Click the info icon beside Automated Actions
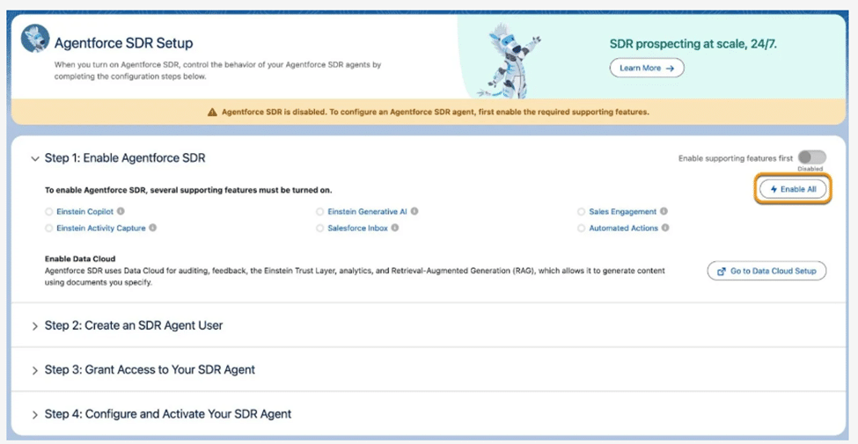858x444 pixels. click(x=665, y=228)
